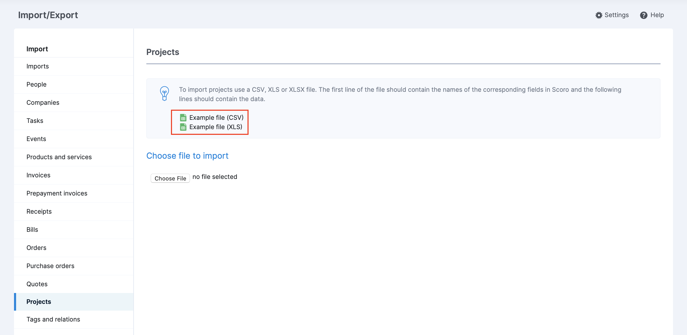Go to Tags and relations import
The image size is (687, 335).
(x=53, y=319)
